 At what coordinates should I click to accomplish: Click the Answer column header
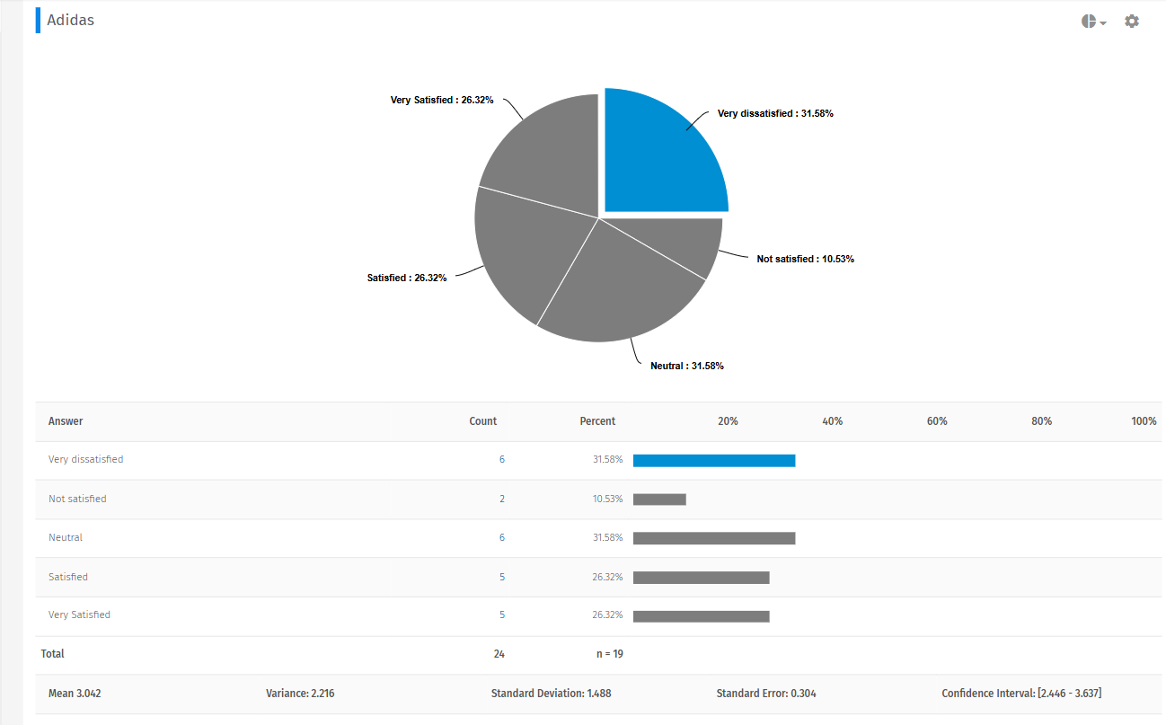click(65, 420)
